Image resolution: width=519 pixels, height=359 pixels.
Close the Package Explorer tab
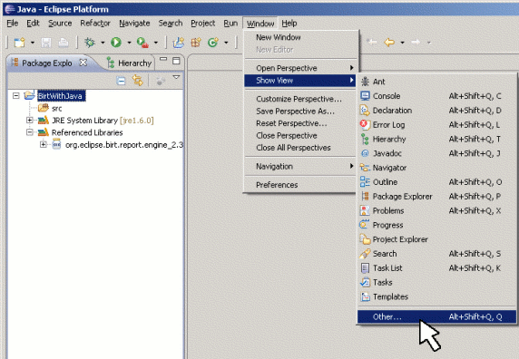[83, 63]
